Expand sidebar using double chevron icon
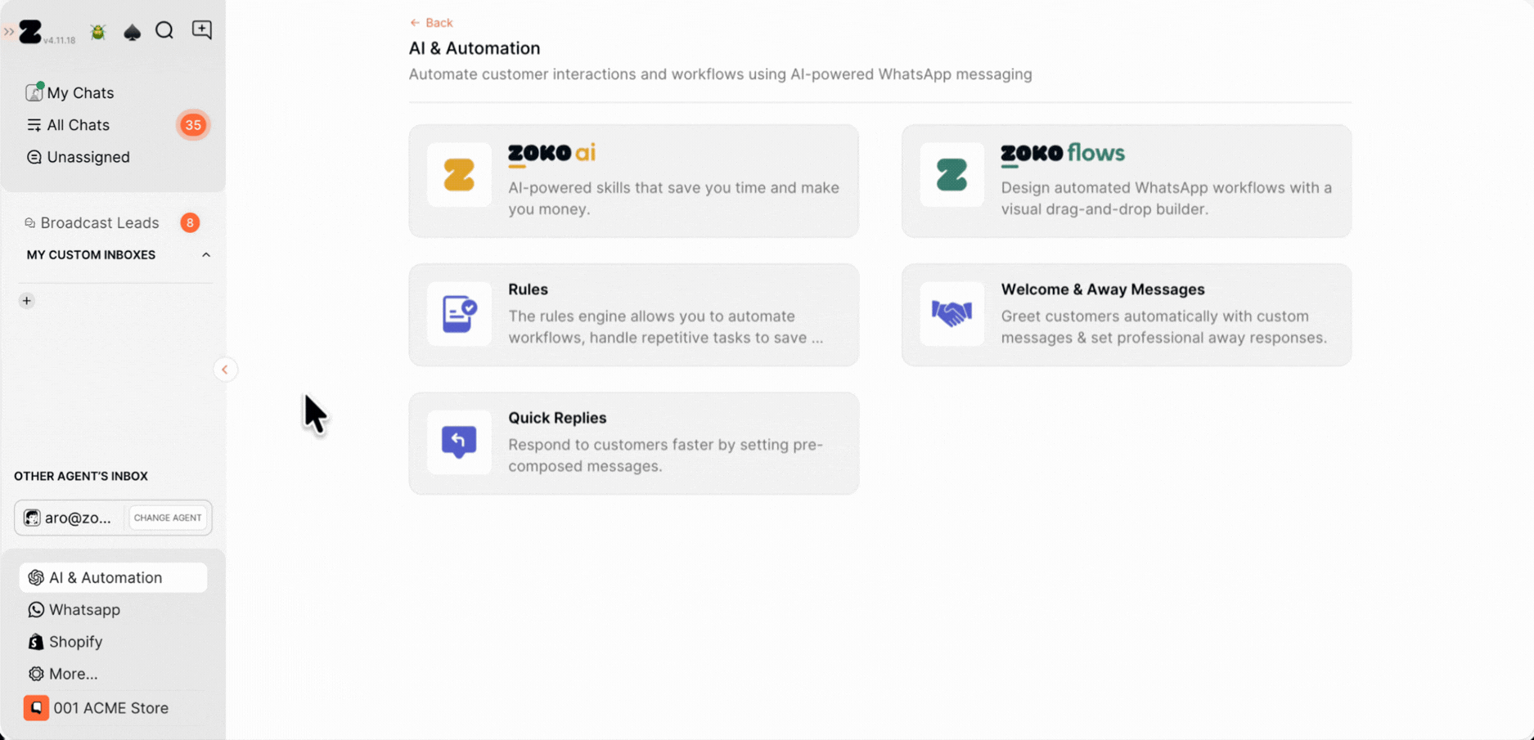This screenshot has height=740, width=1534. (x=9, y=32)
